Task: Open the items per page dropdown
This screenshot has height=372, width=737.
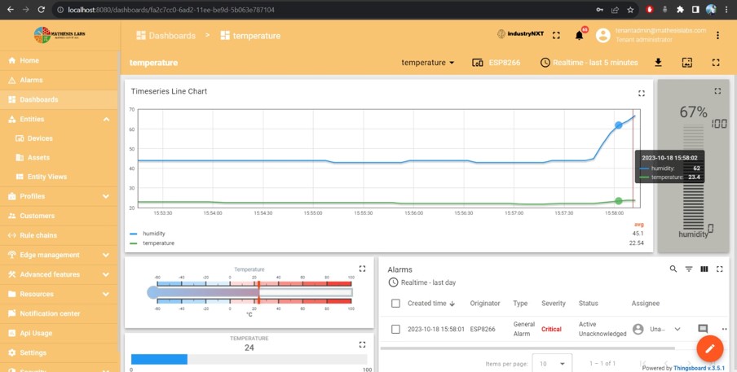Action: coord(551,363)
